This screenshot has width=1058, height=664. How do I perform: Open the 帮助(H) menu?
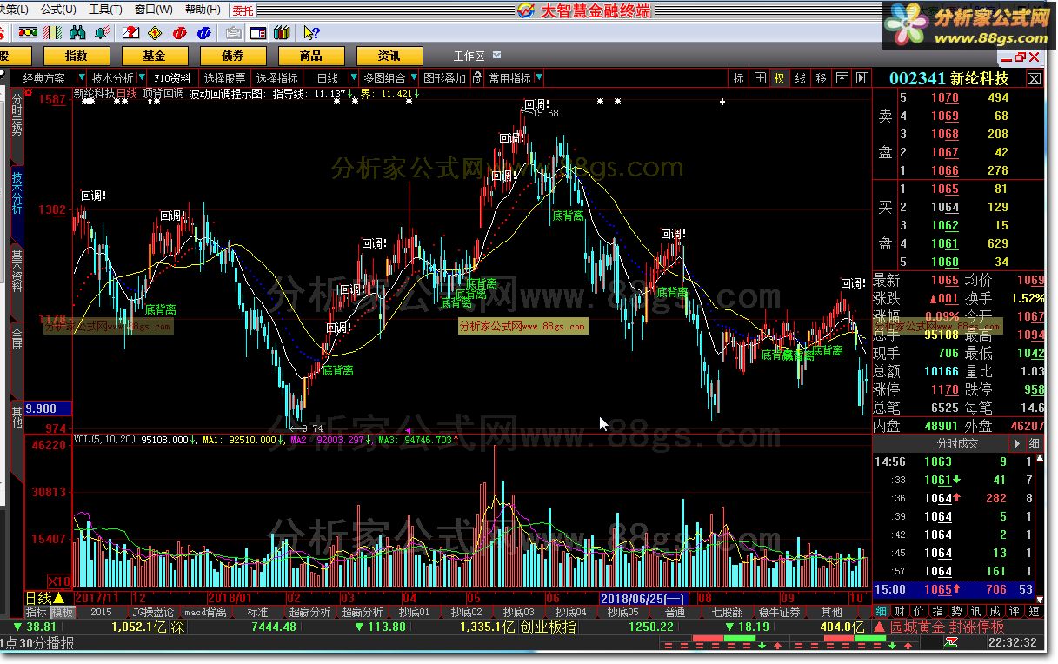tap(202, 10)
